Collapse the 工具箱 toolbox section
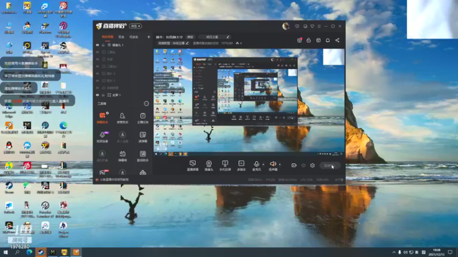 (147, 103)
